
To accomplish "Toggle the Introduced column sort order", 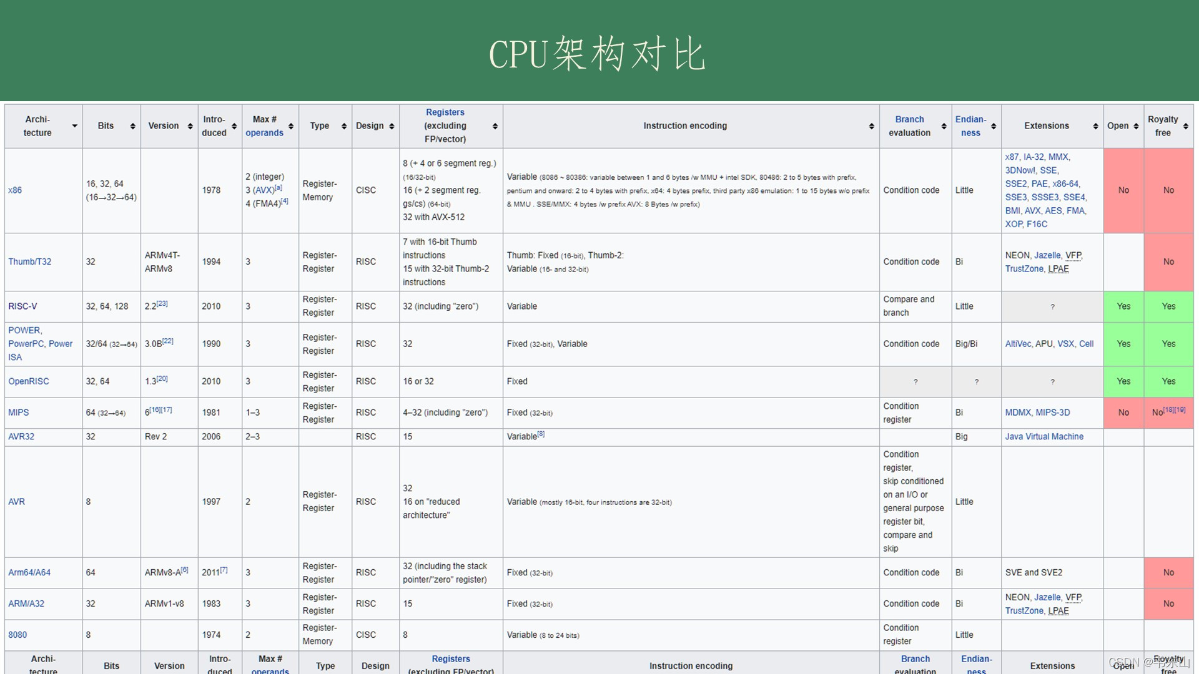I will (x=234, y=125).
